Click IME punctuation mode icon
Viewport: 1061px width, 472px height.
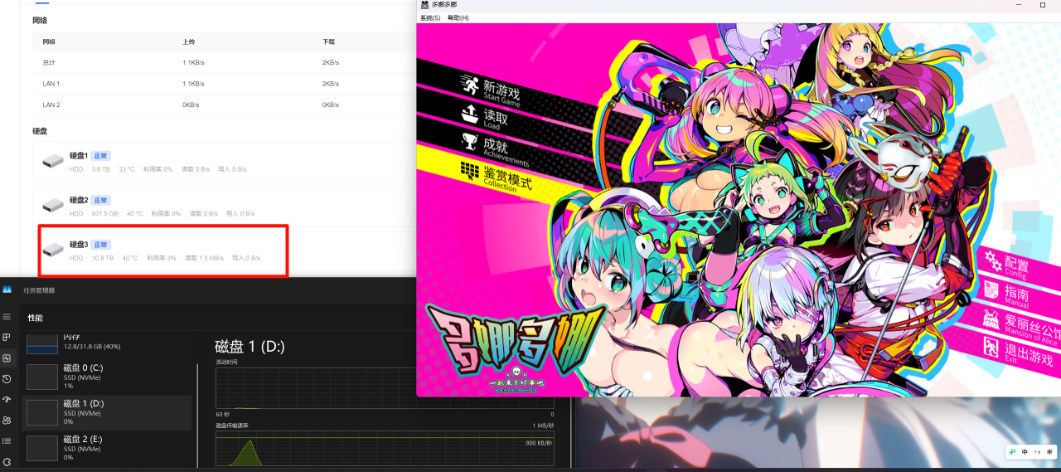pos(1036,452)
